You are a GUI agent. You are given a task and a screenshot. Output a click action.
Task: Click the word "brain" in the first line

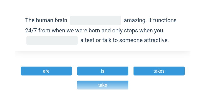(x=60, y=20)
